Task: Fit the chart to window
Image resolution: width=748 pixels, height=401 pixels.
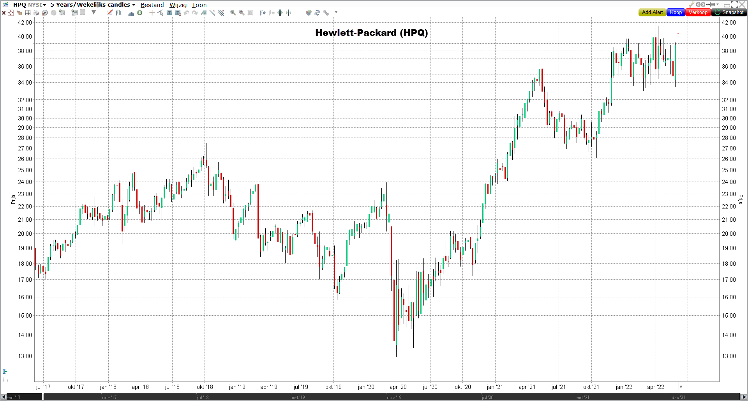Action: (x=251, y=12)
